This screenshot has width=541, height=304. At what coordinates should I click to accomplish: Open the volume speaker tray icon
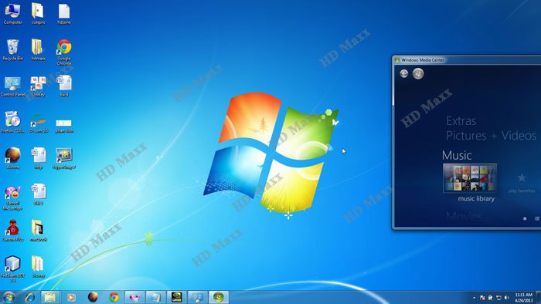[506, 298]
